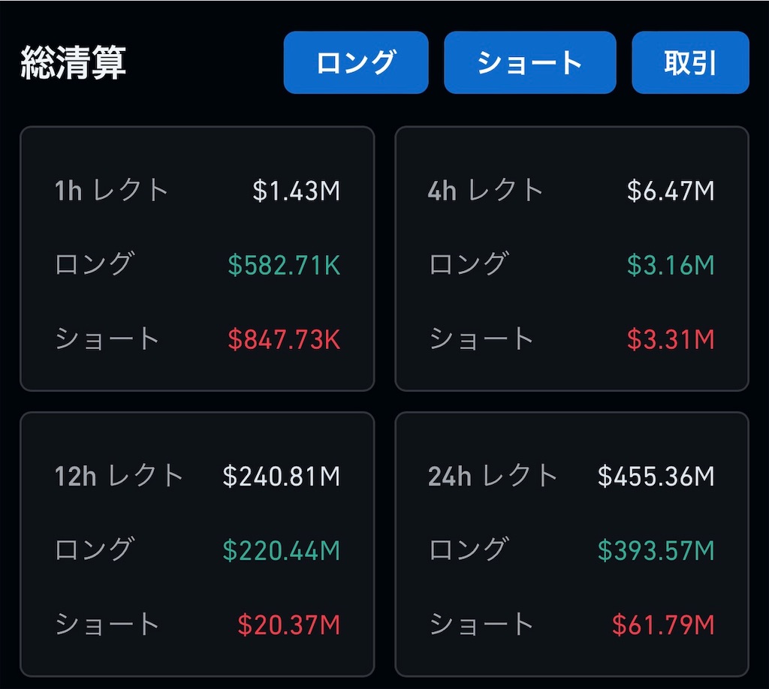This screenshot has width=769, height=689.
Task: Select the $3.31M short value
Action: 671,339
